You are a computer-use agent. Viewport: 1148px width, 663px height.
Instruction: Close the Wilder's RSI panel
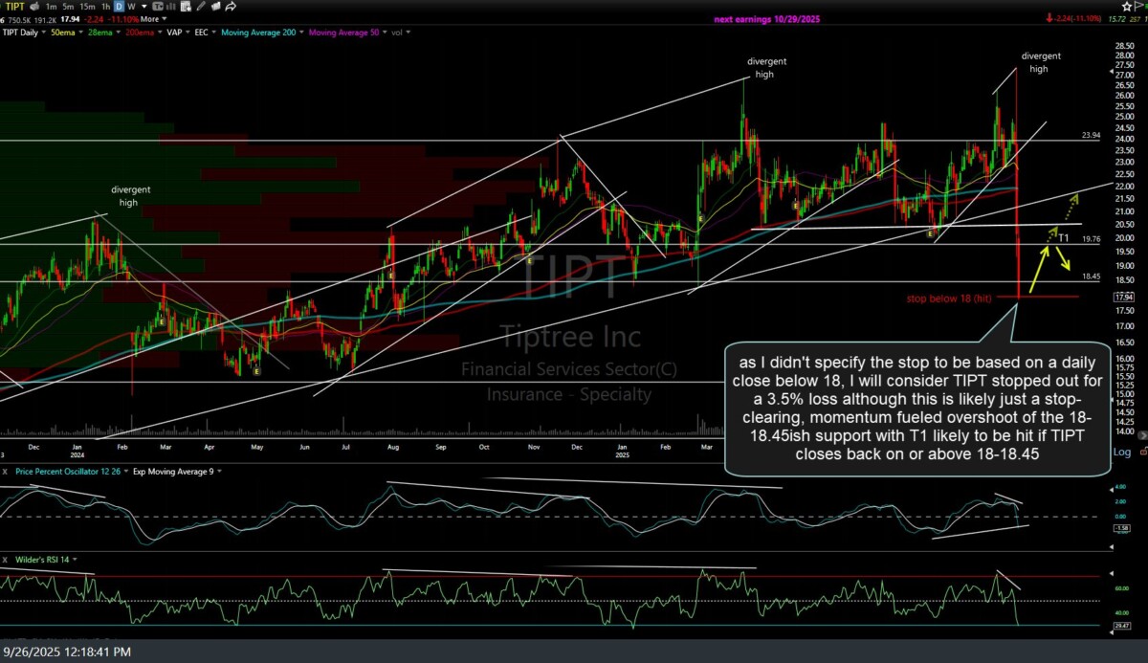click(7, 559)
